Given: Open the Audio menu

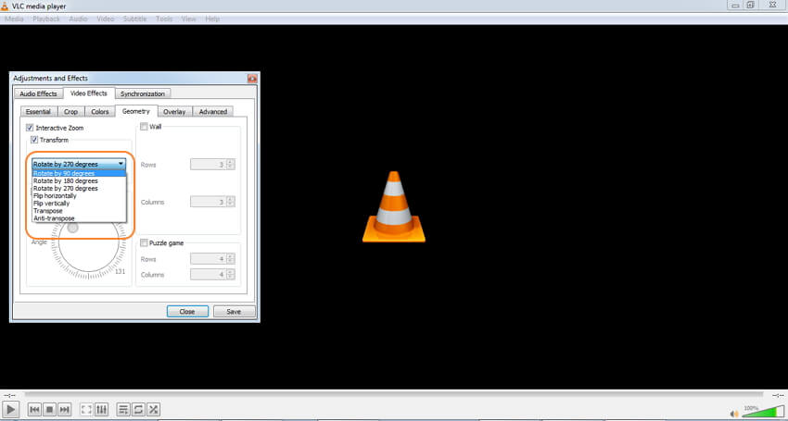Looking at the screenshot, I should click(78, 19).
